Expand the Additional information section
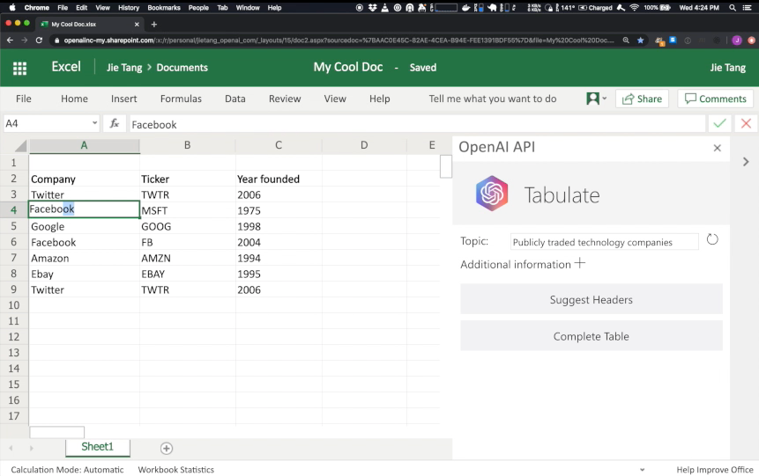759x476 pixels. (580, 263)
